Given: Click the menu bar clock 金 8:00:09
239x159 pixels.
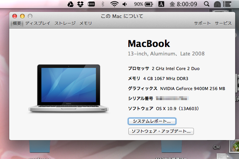Looking at the screenshot, I should click(183, 4).
